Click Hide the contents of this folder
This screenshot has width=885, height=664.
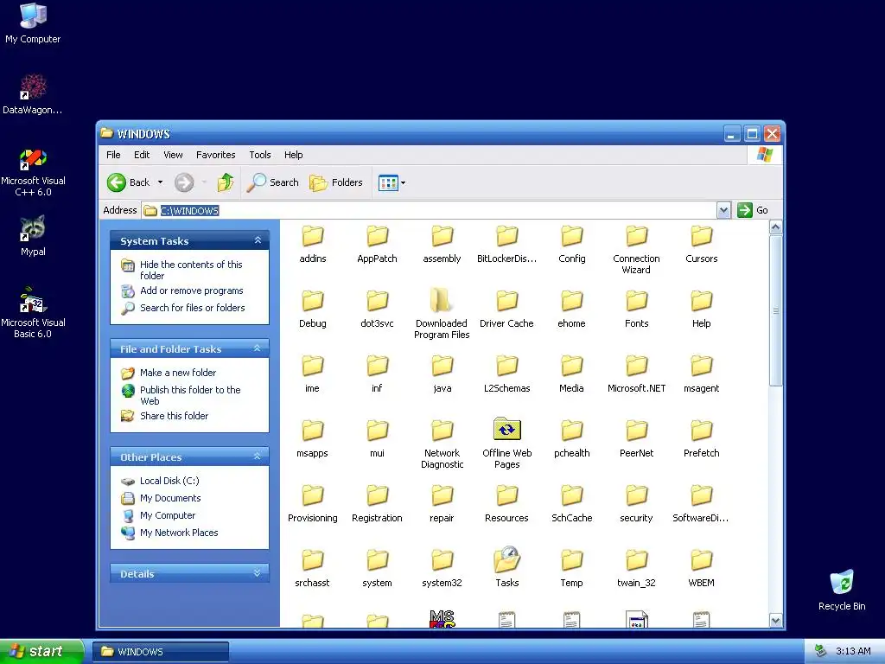(x=191, y=270)
